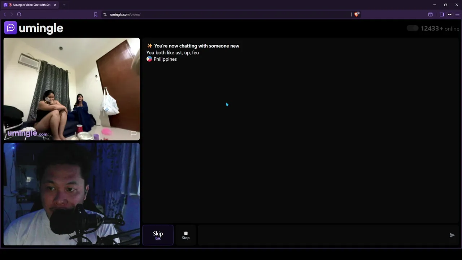
Task: Reload the umingle.com page
Action: pos(19,14)
